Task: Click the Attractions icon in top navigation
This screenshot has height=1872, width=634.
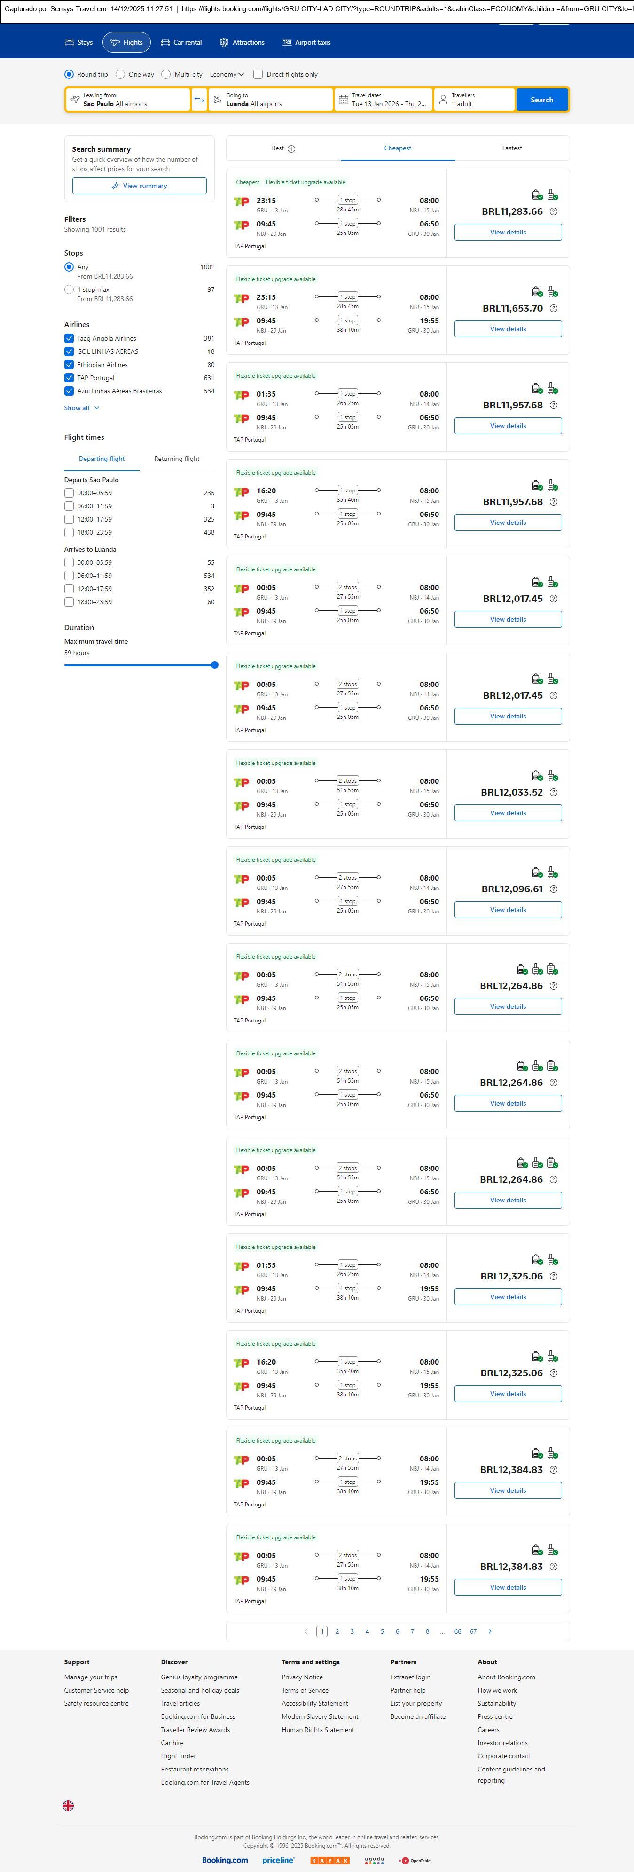Action: [x=224, y=43]
